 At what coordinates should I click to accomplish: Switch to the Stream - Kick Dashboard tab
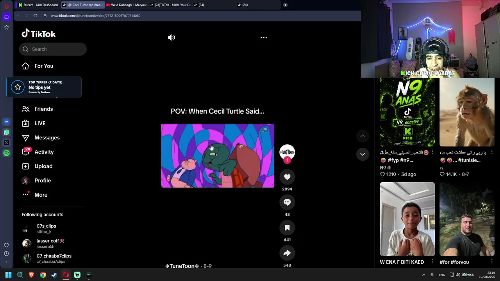point(38,5)
